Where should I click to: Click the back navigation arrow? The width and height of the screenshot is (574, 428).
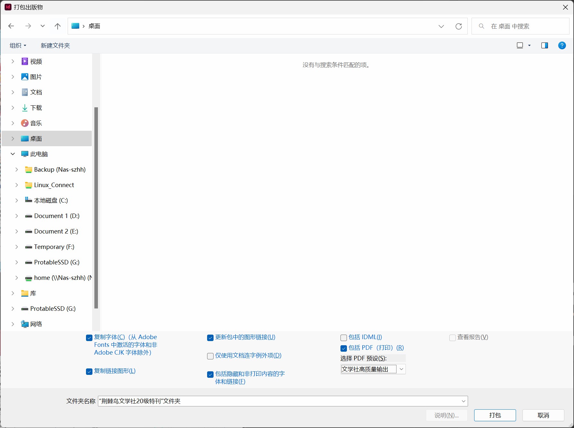click(x=11, y=26)
